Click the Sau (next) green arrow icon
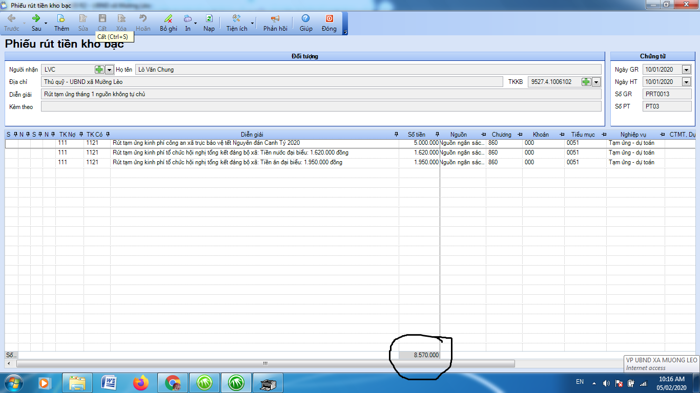Image resolution: width=700 pixels, height=393 pixels. tap(36, 18)
